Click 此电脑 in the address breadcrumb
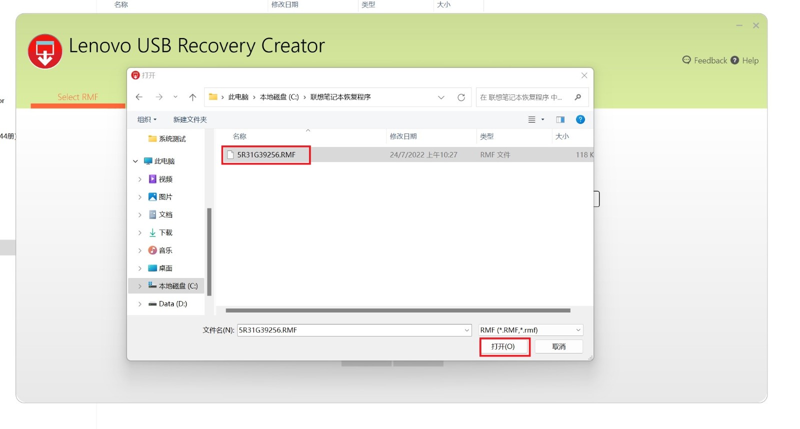This screenshot has width=800, height=429. coord(238,97)
